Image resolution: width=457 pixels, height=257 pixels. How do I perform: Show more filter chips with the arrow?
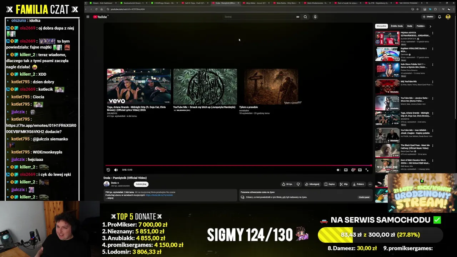click(430, 26)
